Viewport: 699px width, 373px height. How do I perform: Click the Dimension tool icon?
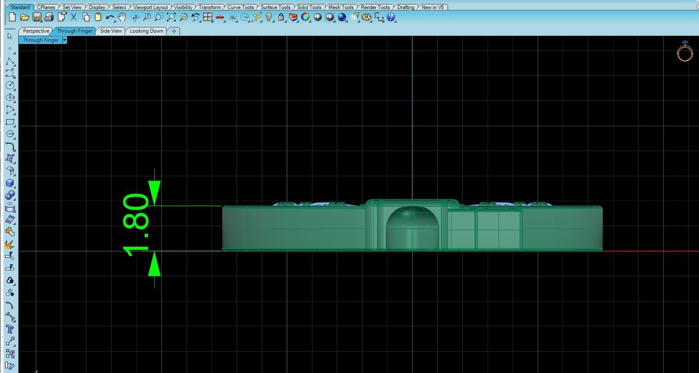point(379,17)
